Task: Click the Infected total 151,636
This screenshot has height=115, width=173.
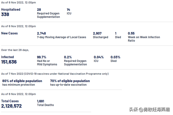Action: coord(9,62)
